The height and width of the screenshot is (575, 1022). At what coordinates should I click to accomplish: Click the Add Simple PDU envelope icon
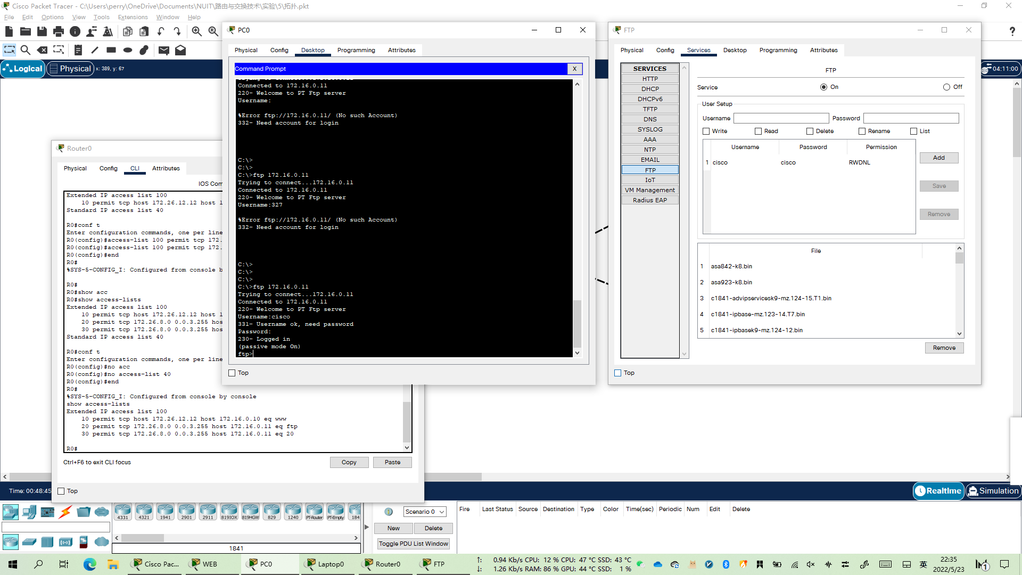(x=163, y=50)
